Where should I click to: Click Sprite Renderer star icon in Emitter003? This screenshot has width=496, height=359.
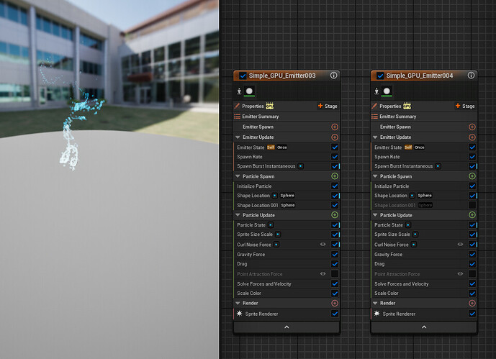(x=240, y=314)
